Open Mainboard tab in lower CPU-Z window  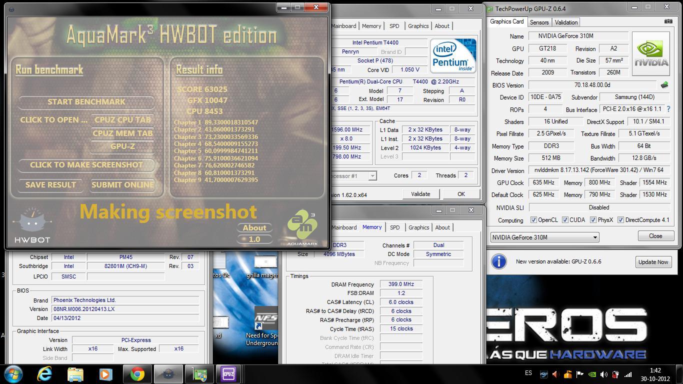point(344,227)
